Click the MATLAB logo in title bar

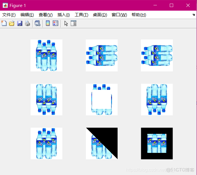pyautogui.click(x=5, y=5)
